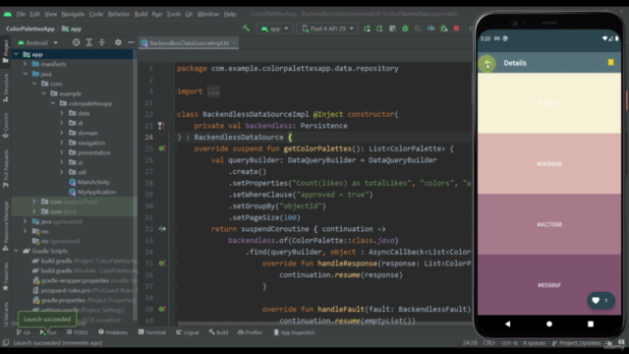Open the Logcat tool window
The height and width of the screenshot is (354, 629).
[188, 332]
